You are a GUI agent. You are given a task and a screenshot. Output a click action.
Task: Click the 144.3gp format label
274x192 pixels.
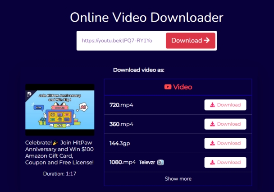point(120,143)
